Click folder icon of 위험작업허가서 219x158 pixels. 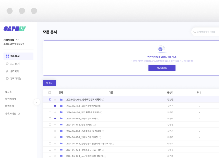[61, 118]
